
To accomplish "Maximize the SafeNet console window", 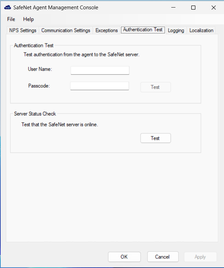I will pyautogui.click(x=193, y=8).
